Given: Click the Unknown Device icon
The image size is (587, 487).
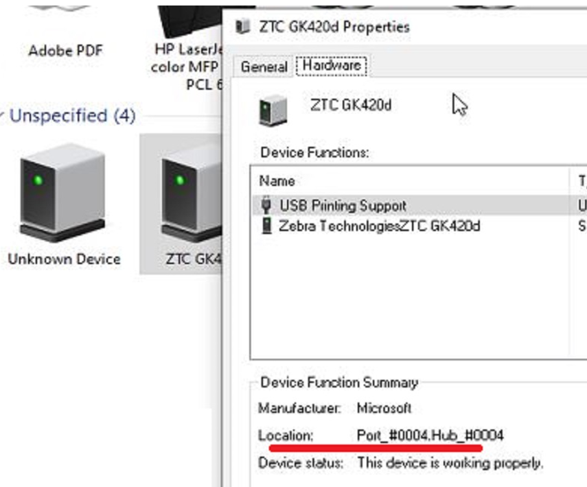Looking at the screenshot, I should coord(62,193).
